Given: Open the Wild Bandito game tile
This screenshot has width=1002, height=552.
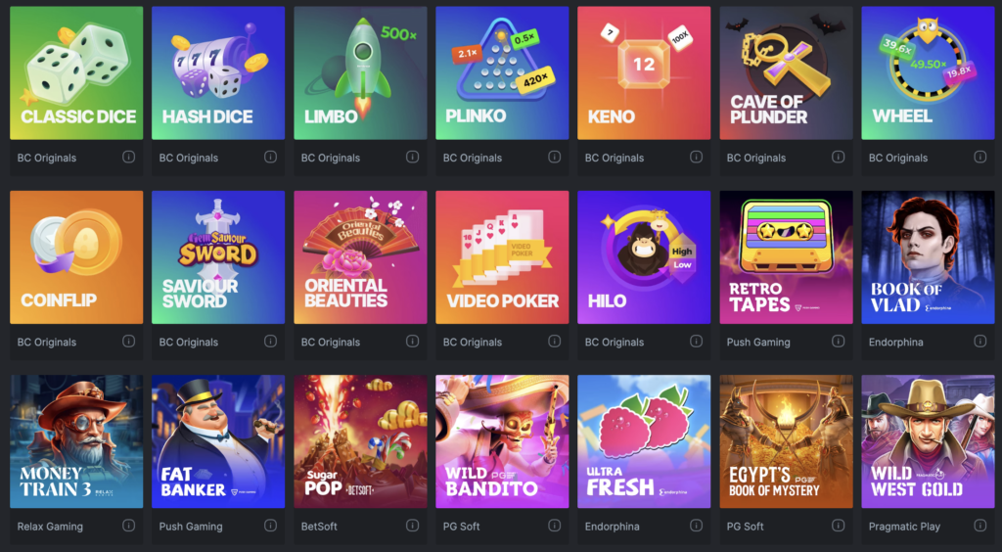Looking at the screenshot, I should point(502,441).
